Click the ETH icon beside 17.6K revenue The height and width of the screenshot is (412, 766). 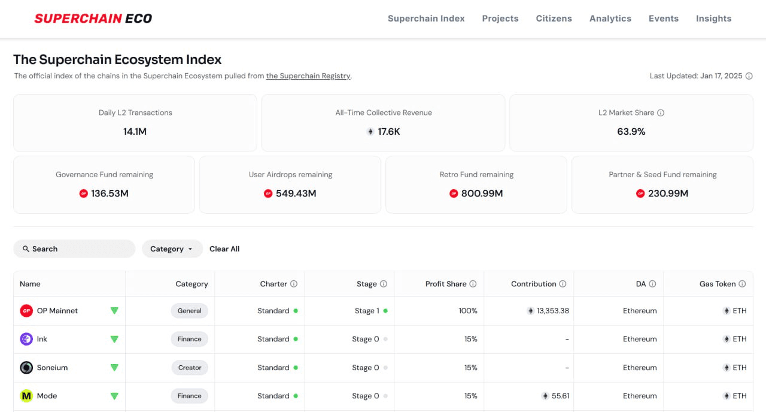click(x=370, y=132)
